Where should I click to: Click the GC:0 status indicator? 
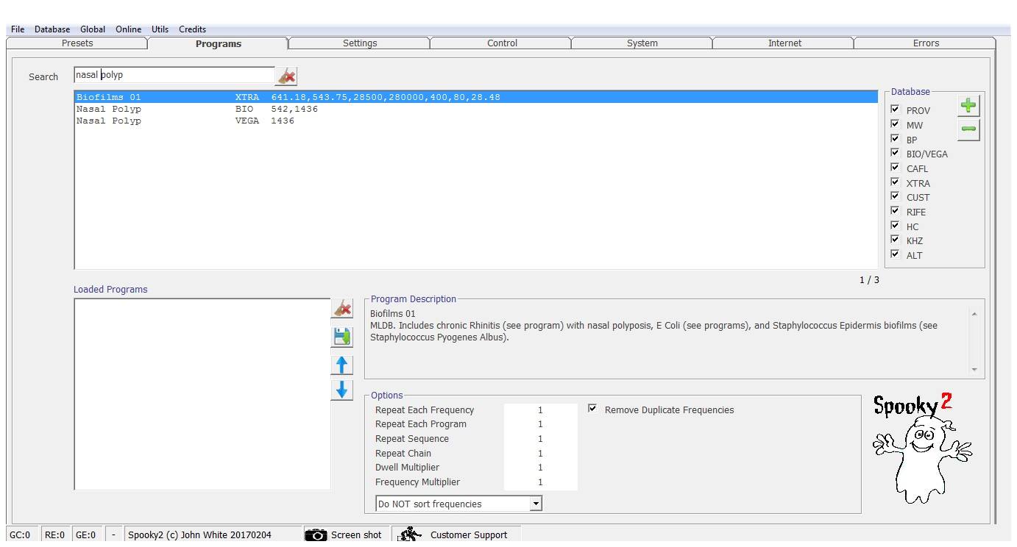21,535
